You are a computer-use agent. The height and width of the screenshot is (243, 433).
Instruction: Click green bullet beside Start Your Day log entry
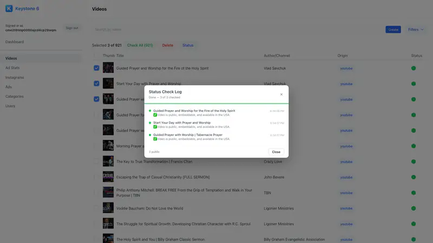(150, 123)
